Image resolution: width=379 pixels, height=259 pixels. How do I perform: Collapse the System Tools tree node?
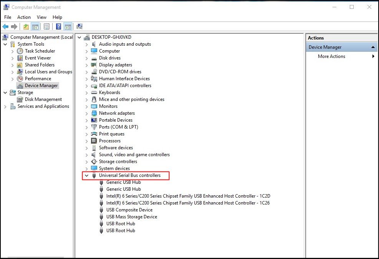point(5,44)
